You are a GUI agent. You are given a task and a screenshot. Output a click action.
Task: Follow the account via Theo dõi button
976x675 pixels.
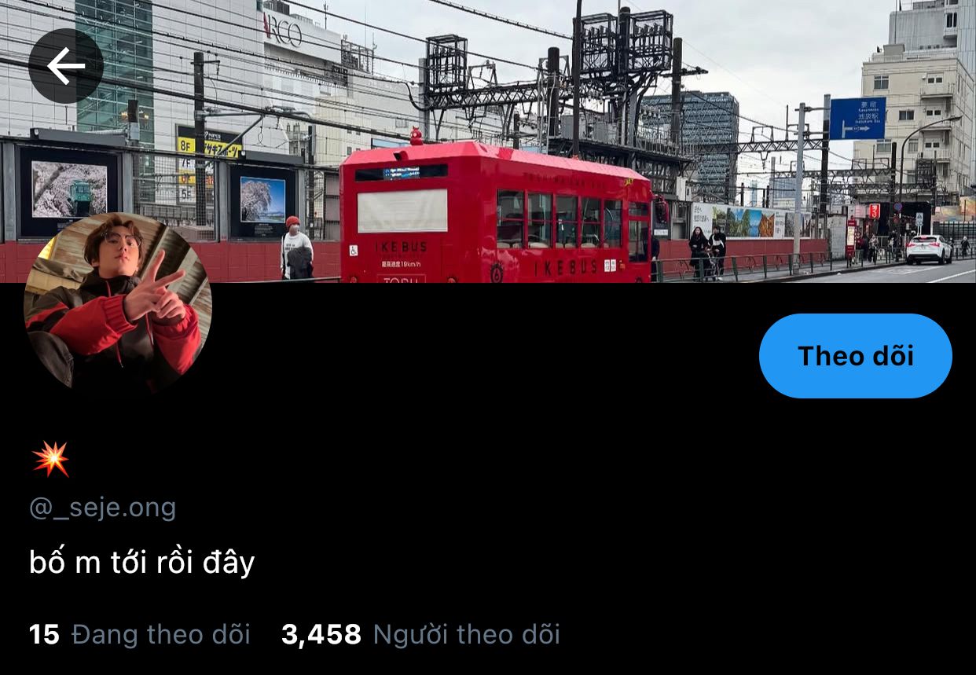click(855, 356)
